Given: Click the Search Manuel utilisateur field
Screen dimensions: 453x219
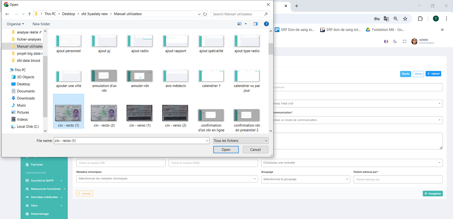Looking at the screenshot, I should (x=237, y=14).
